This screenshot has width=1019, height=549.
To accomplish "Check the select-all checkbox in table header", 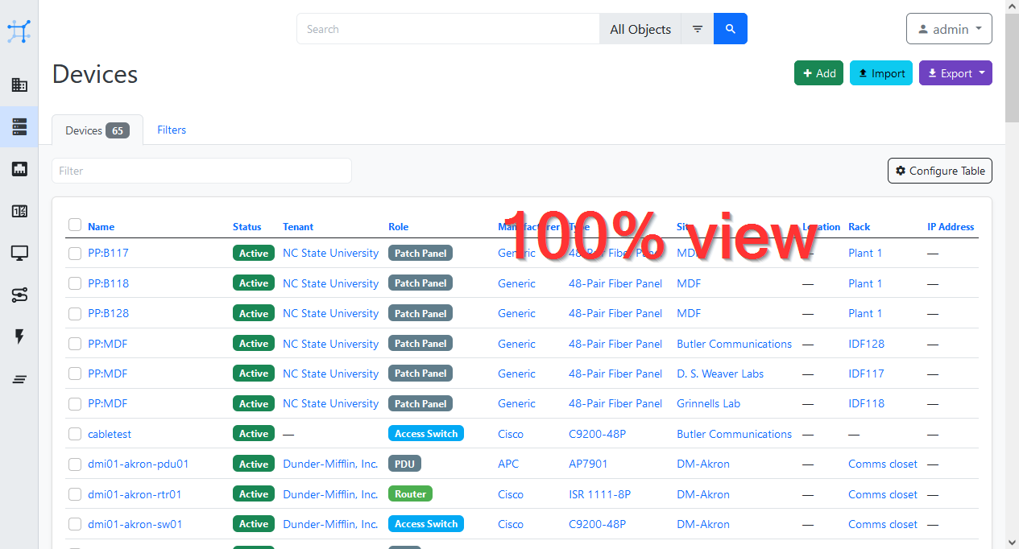I will (x=75, y=225).
